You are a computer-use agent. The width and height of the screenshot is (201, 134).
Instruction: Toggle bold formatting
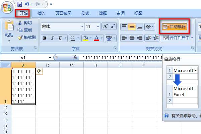click(45, 38)
